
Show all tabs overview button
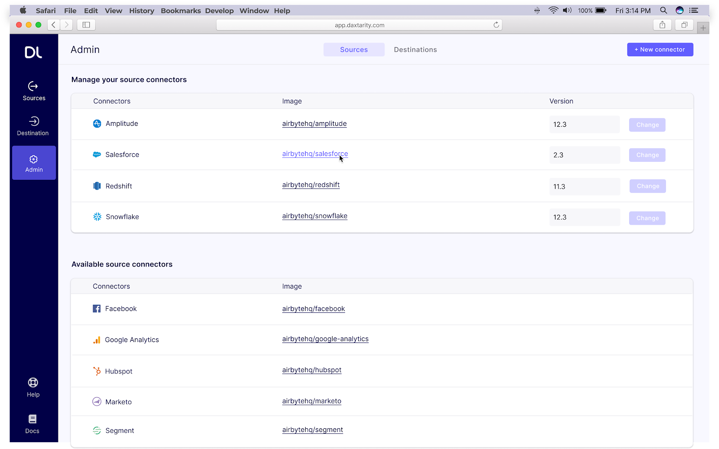pyautogui.click(x=684, y=25)
